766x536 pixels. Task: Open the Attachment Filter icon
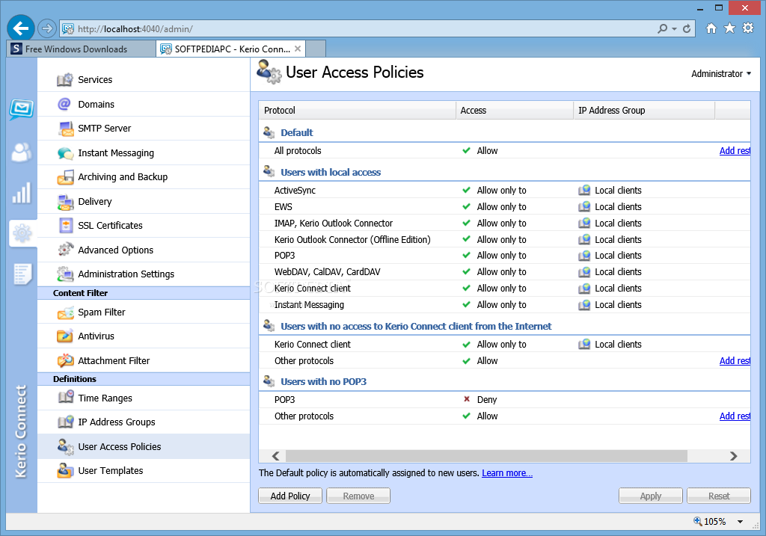65,360
